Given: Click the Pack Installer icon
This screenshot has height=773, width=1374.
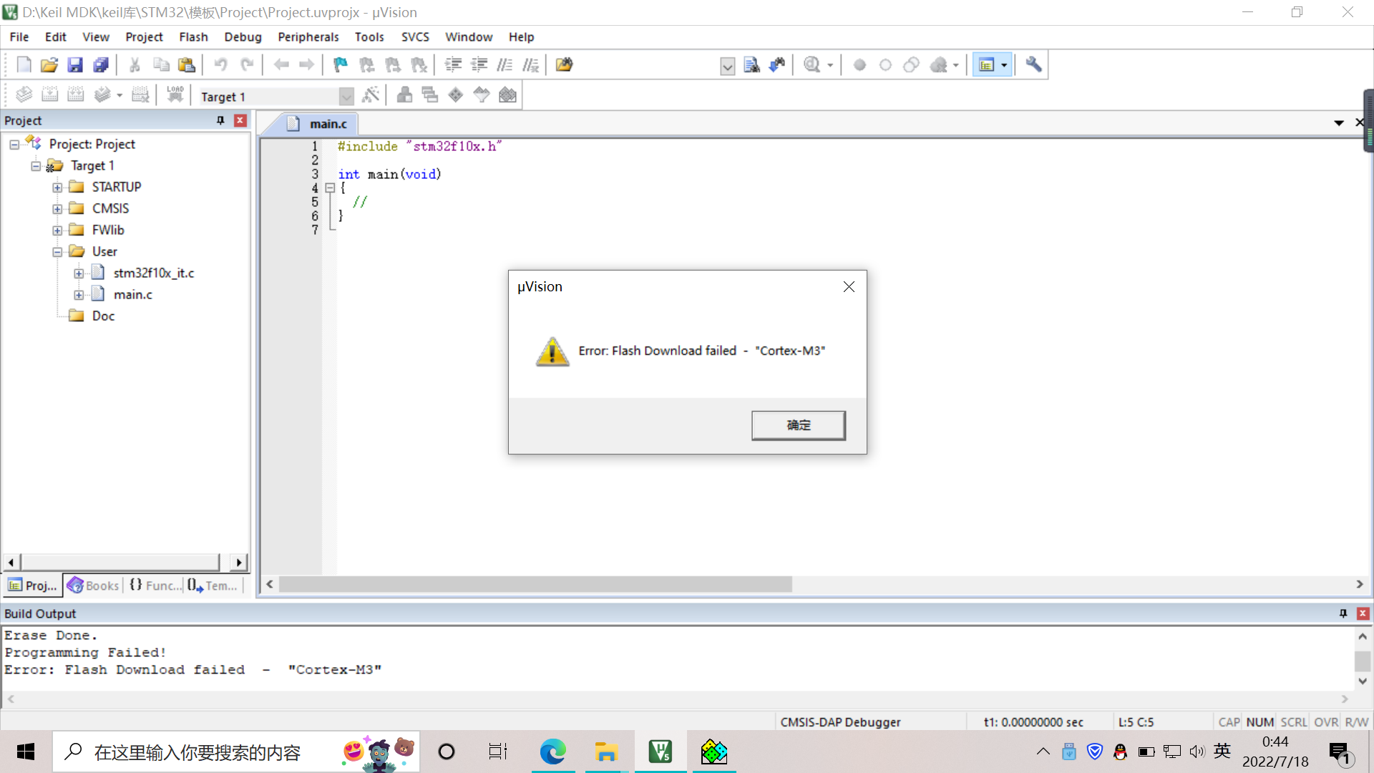Looking at the screenshot, I should click(507, 95).
